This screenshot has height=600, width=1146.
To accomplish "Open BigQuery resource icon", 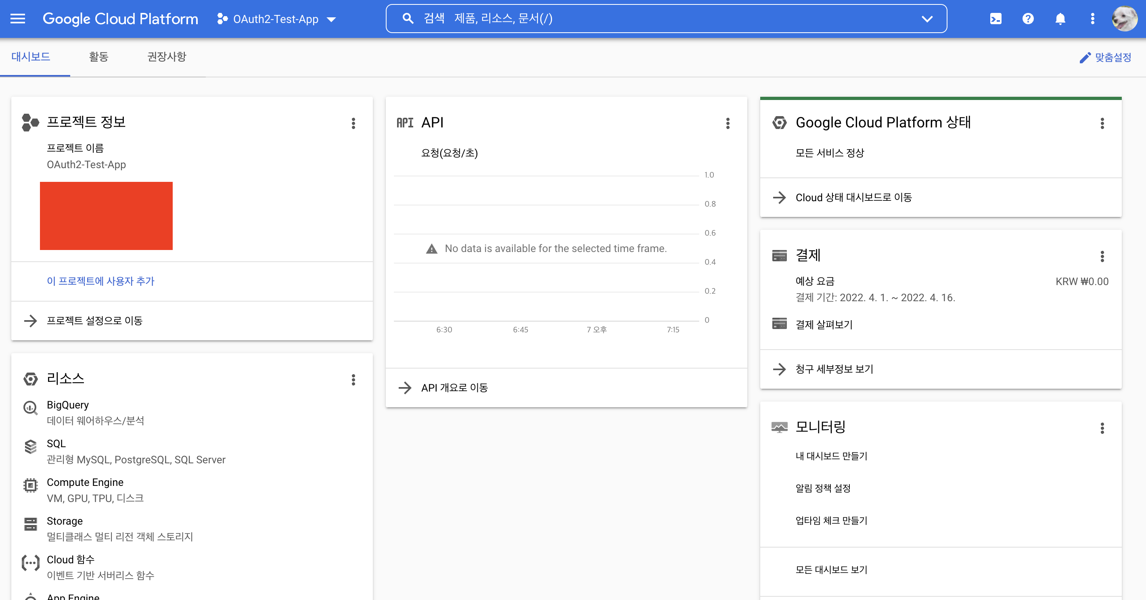I will (30, 407).
